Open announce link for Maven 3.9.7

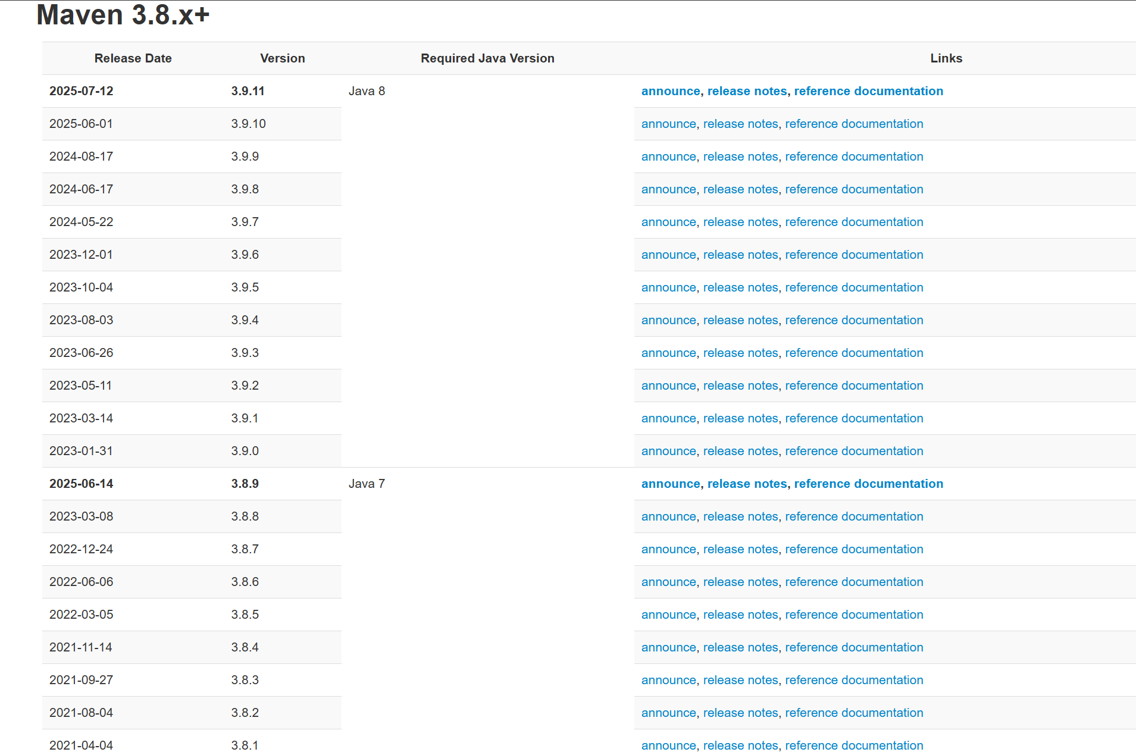(669, 222)
